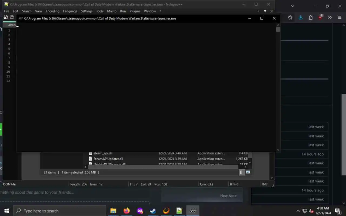Click the 'JSON file' status bar entry
The image size is (346, 216).
9,184
